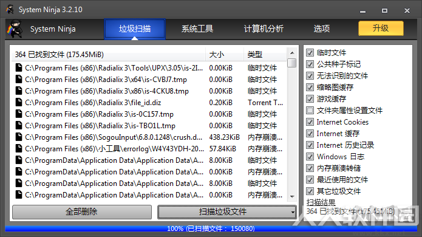Click the file list scrollbar down arrow

click(292, 197)
